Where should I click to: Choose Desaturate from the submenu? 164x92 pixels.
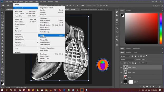[52, 54]
